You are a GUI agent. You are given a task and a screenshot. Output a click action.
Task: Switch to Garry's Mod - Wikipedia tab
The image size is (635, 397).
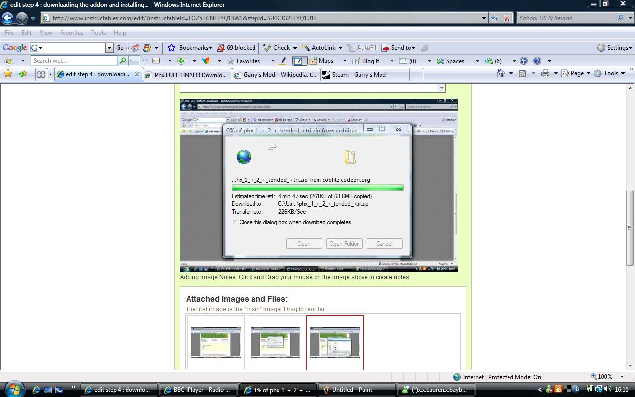(276, 75)
